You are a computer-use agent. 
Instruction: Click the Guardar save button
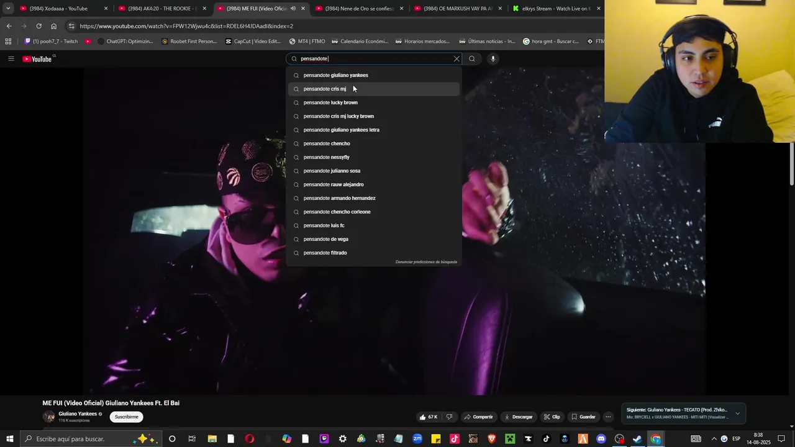[x=583, y=417]
